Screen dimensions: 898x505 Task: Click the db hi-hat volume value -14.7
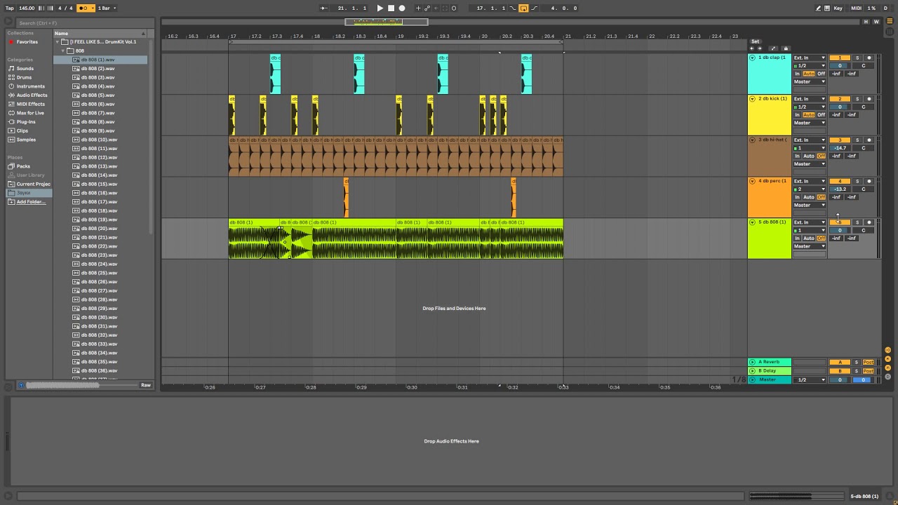click(x=840, y=148)
